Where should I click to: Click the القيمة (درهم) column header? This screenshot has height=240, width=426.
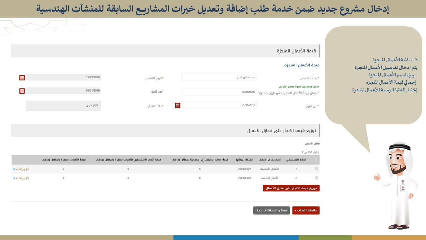coord(245,160)
